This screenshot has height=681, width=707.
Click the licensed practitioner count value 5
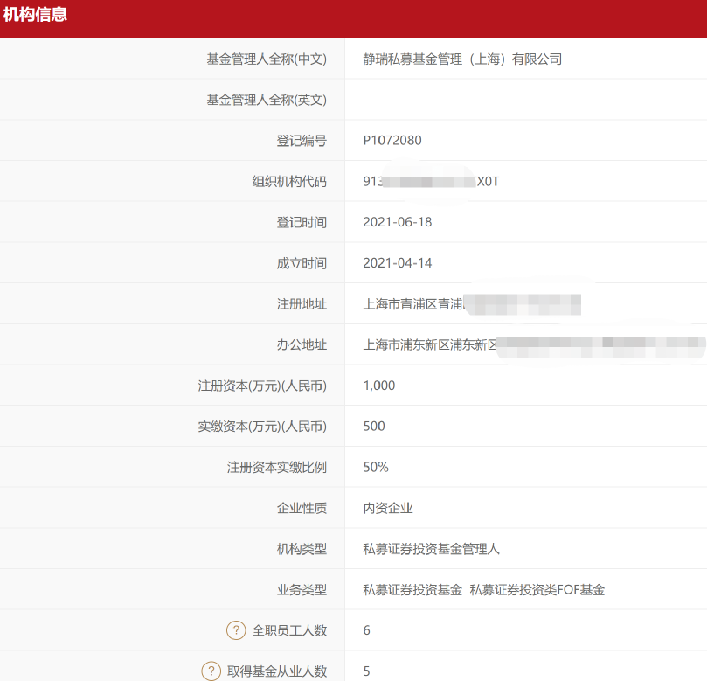pyautogui.click(x=365, y=671)
